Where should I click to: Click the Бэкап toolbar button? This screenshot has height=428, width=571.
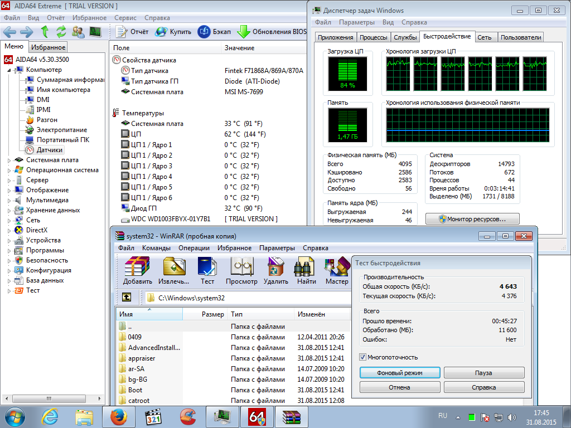(214, 32)
